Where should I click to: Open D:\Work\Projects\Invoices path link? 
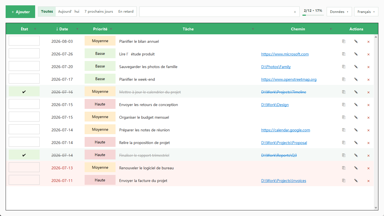284,181
